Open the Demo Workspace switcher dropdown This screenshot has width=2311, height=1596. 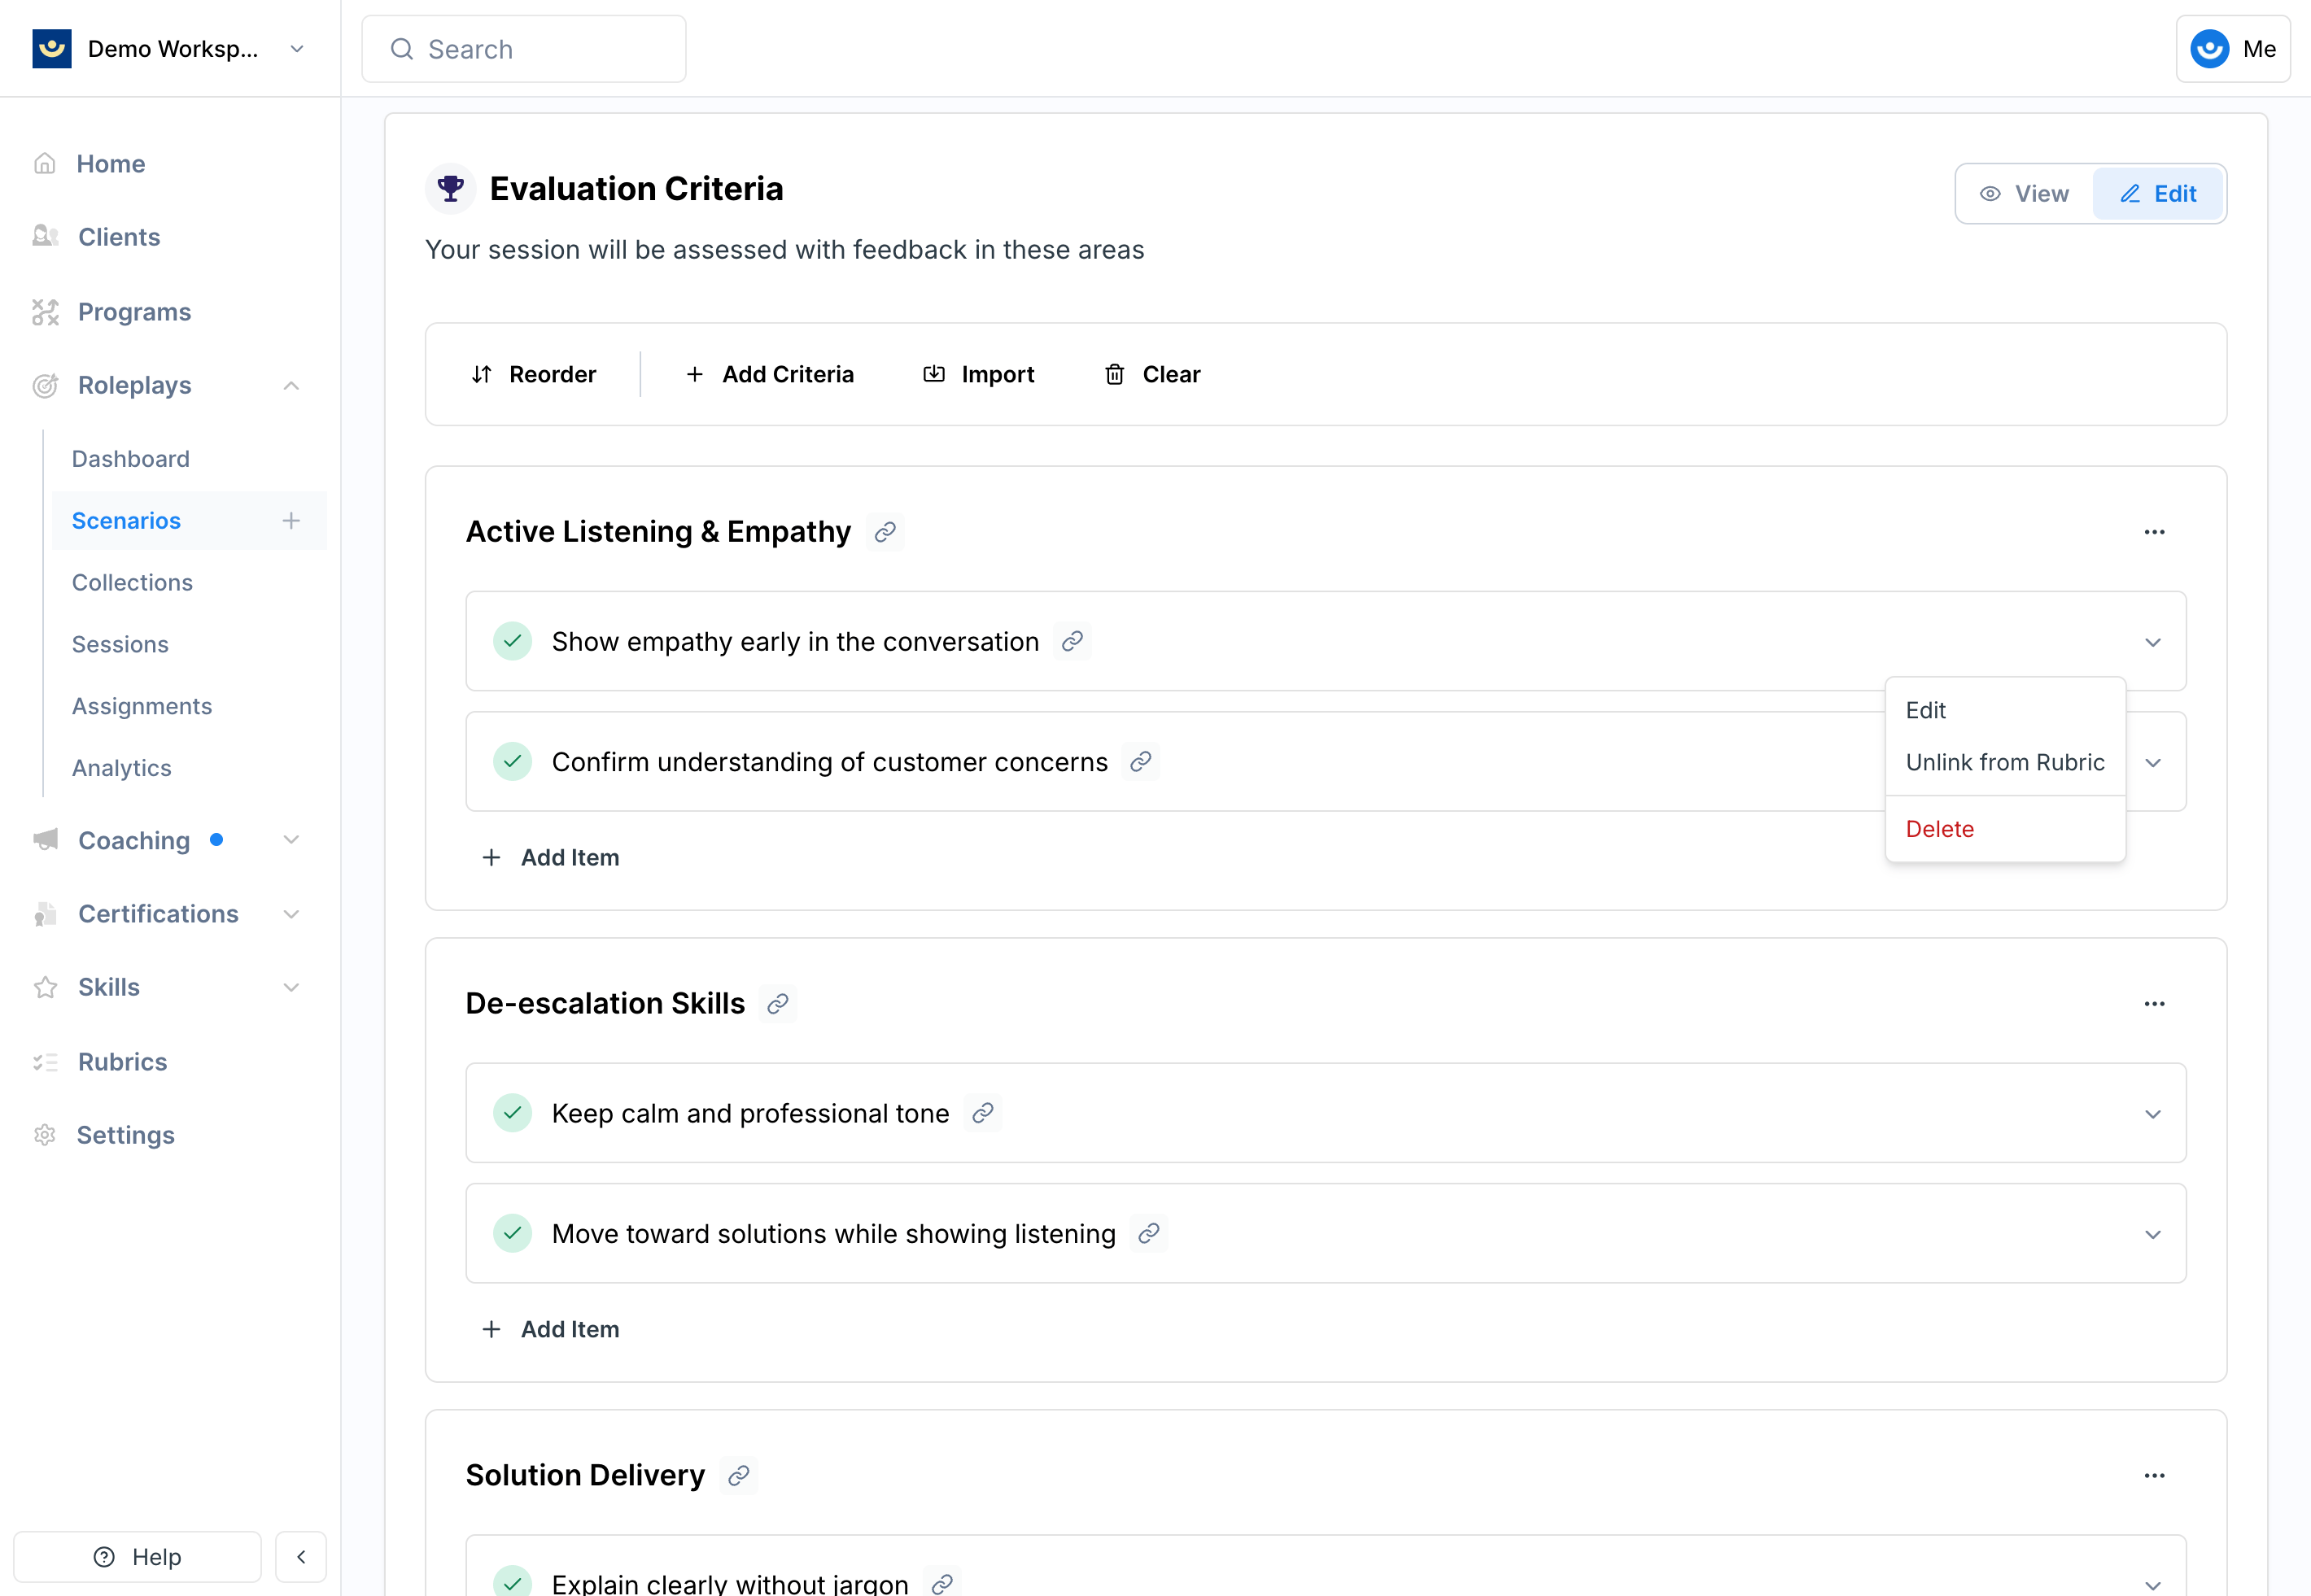coord(296,49)
